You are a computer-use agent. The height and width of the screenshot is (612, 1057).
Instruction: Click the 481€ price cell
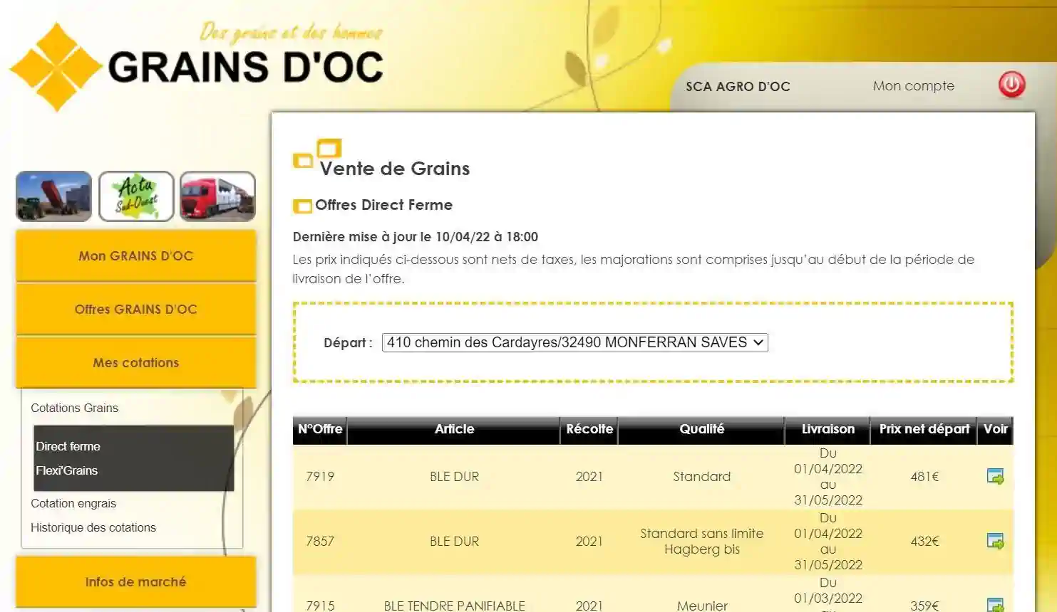coord(924,477)
